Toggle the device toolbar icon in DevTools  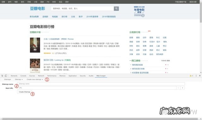coord(6,76)
